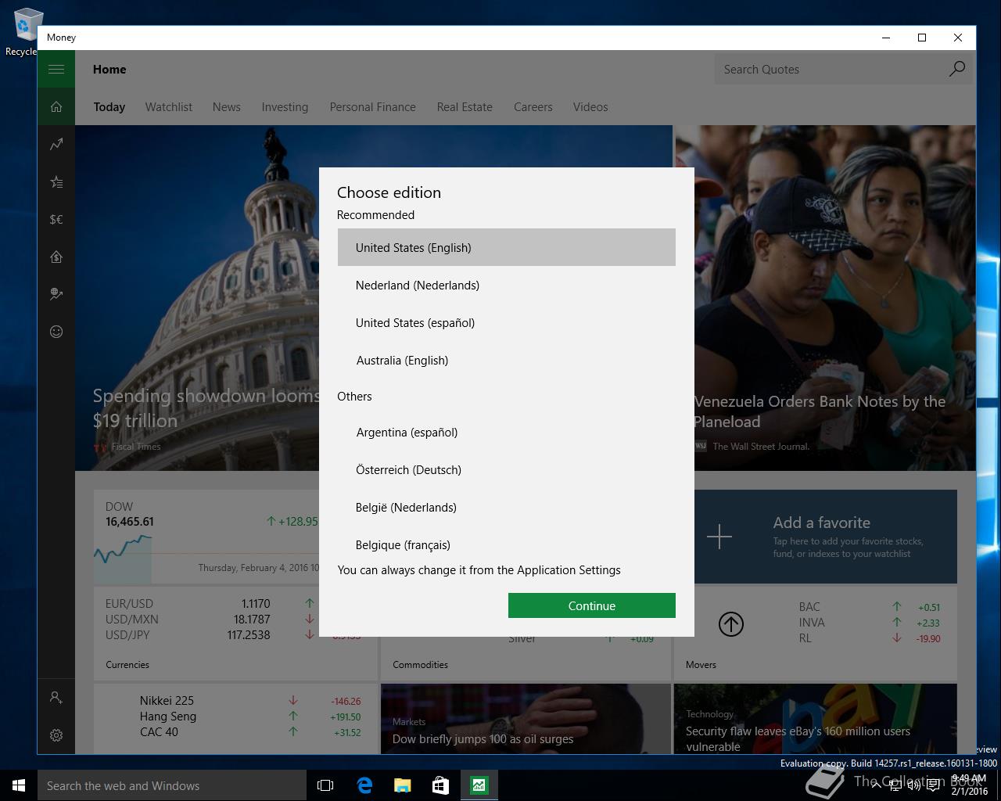Click the Nikkei 225 index row
Viewport: 1001px width, 801px height.
point(250,701)
